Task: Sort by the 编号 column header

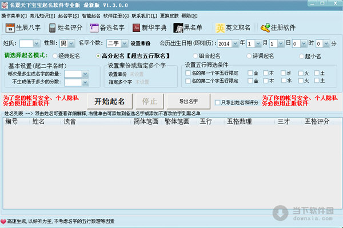Action: pos(17,122)
